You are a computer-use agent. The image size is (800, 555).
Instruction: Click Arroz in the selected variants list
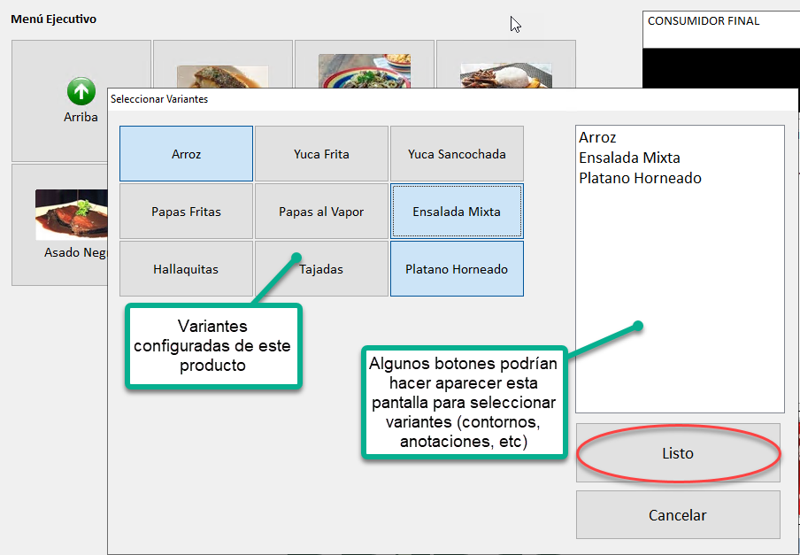point(598,137)
